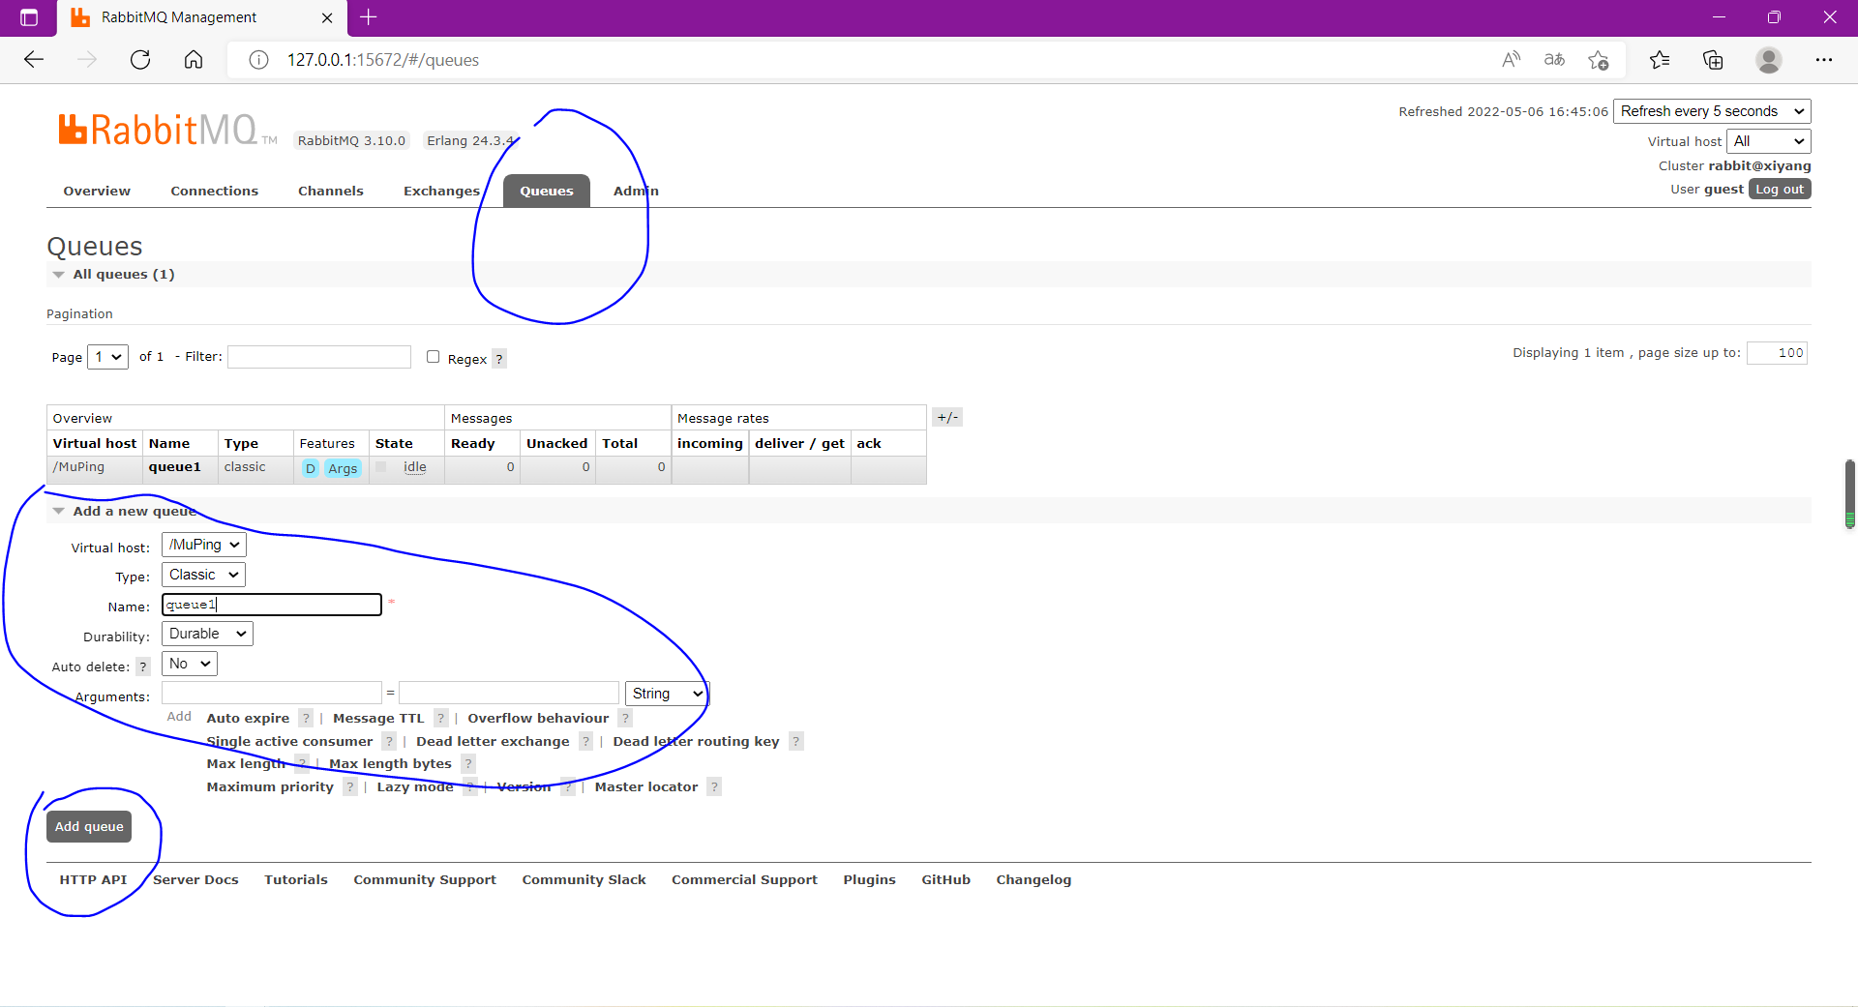
Task: Open the translate page icon
Action: (1554, 60)
